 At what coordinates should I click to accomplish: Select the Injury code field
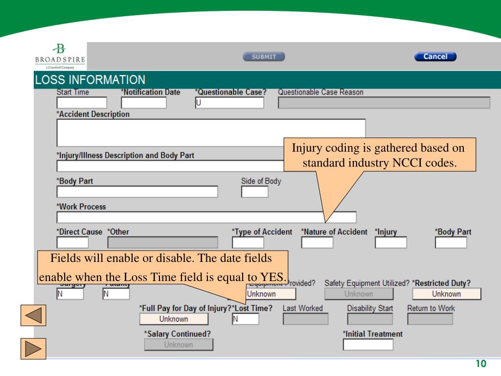[x=391, y=242]
